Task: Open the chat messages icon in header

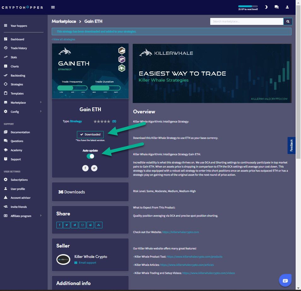Action: (x=276, y=7)
